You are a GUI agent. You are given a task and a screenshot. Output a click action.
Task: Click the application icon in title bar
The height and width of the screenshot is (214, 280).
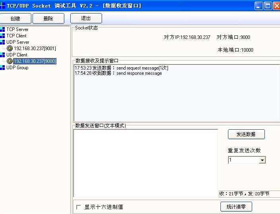click(3, 6)
